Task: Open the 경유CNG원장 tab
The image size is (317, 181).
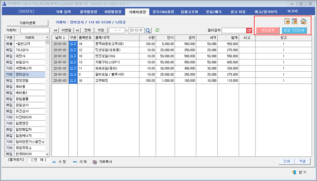Action: coord(163,12)
